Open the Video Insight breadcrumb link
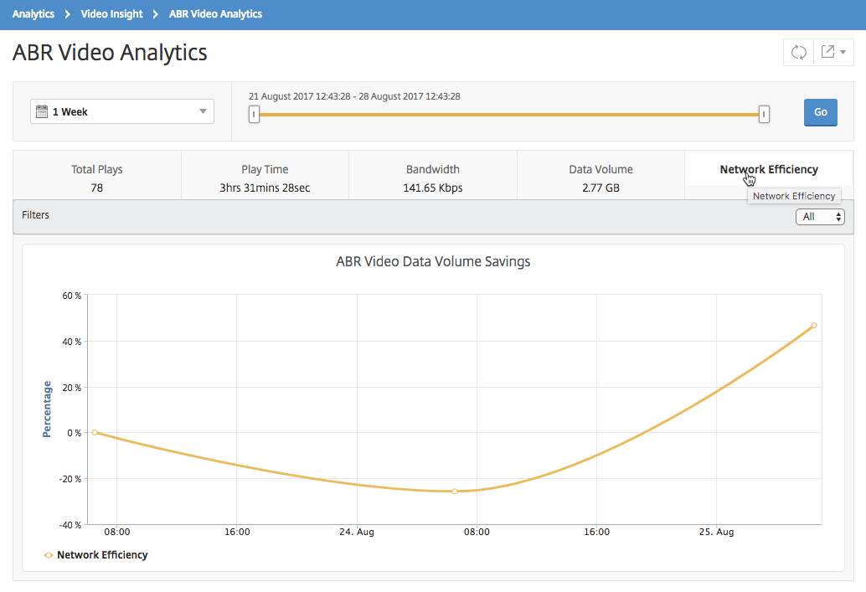Screen dimensions: 866x592 [111, 13]
